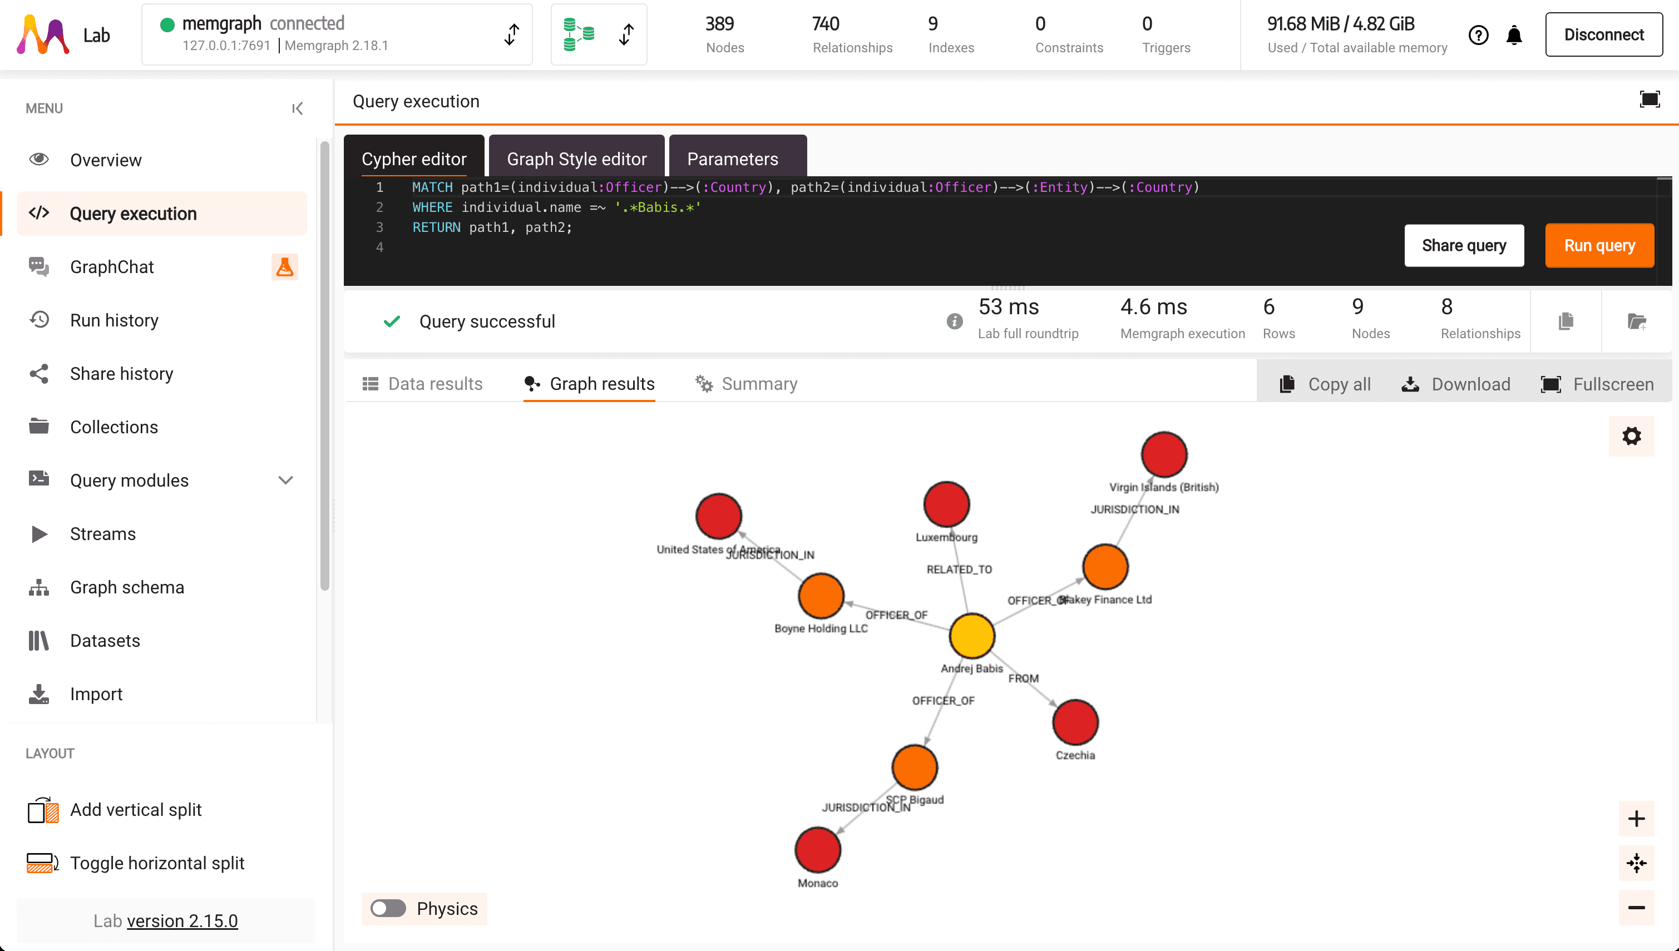Expand the Query modules submenu

[285, 480]
